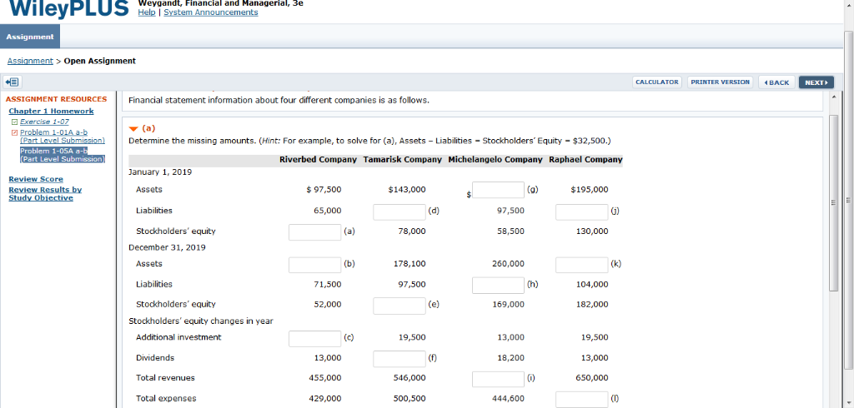Screen dimensions: 854x408
Task: Go Back to previous question
Action: pos(776,82)
